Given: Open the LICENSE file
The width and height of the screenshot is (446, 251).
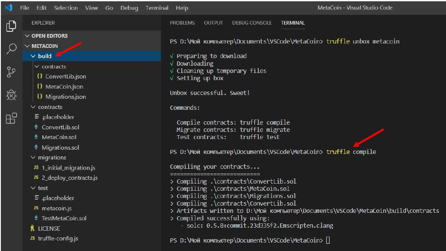Looking at the screenshot, I should (49, 228).
